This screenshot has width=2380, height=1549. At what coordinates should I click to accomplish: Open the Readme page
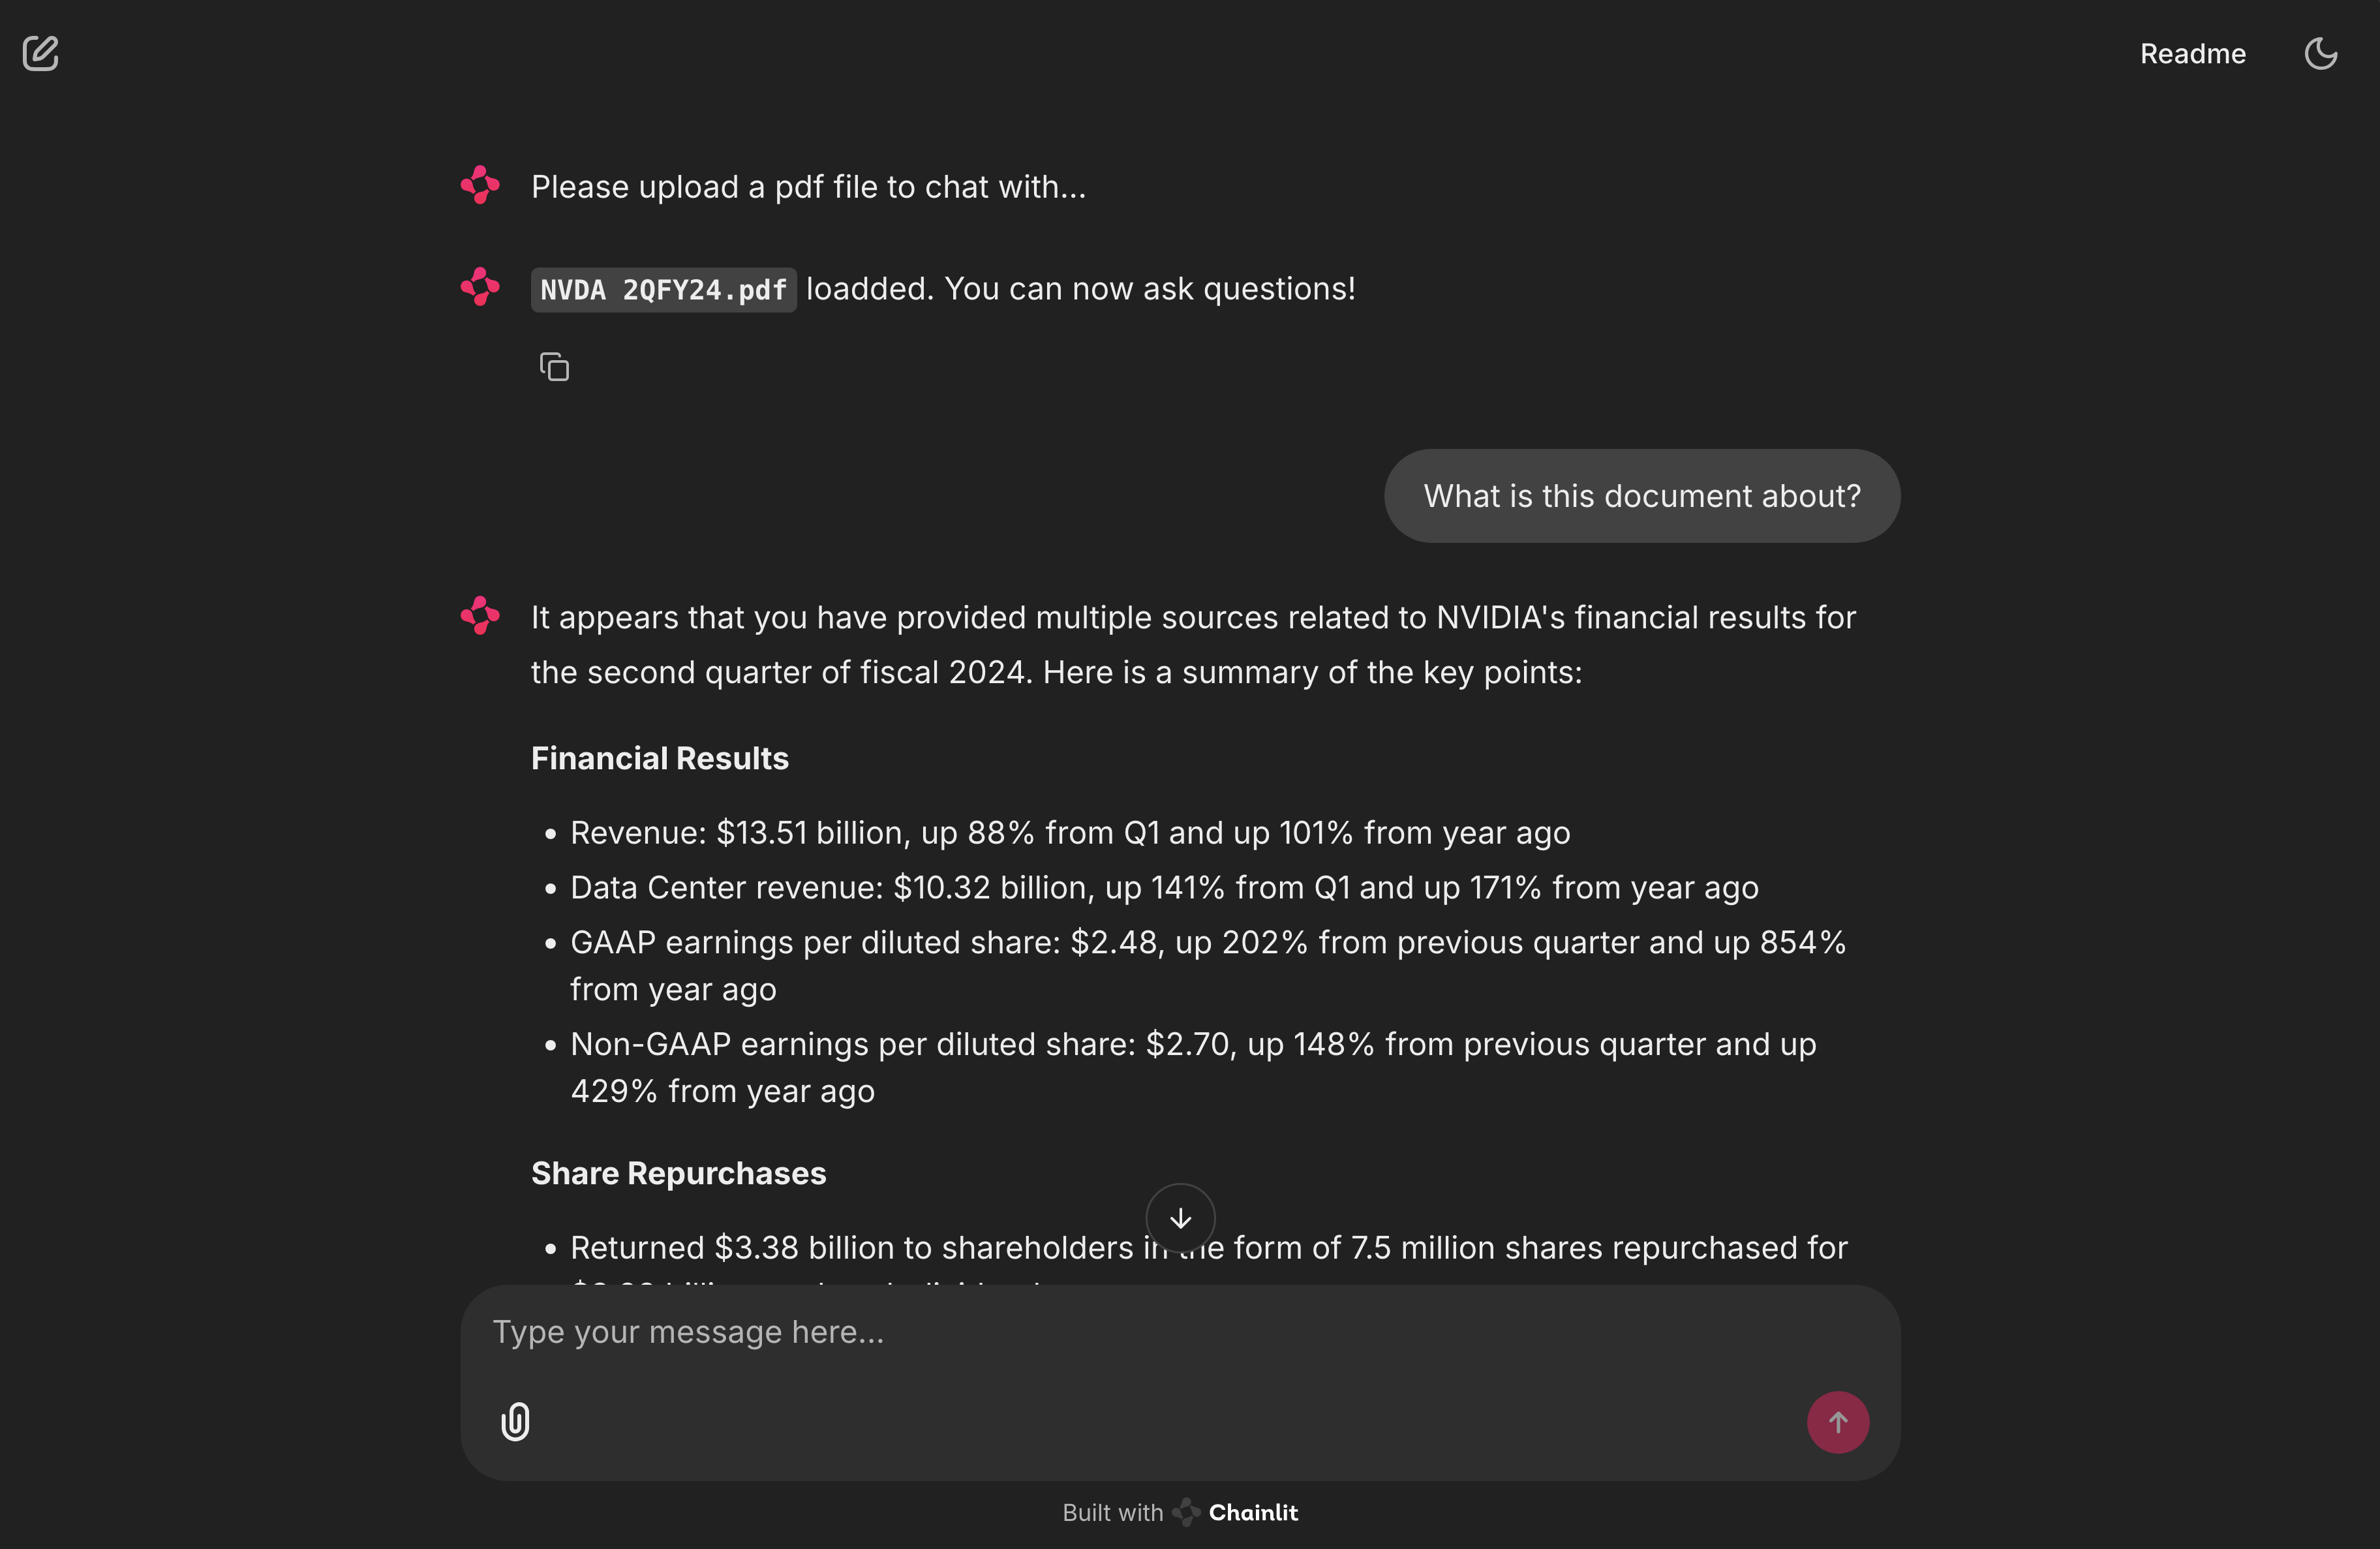pos(2192,54)
